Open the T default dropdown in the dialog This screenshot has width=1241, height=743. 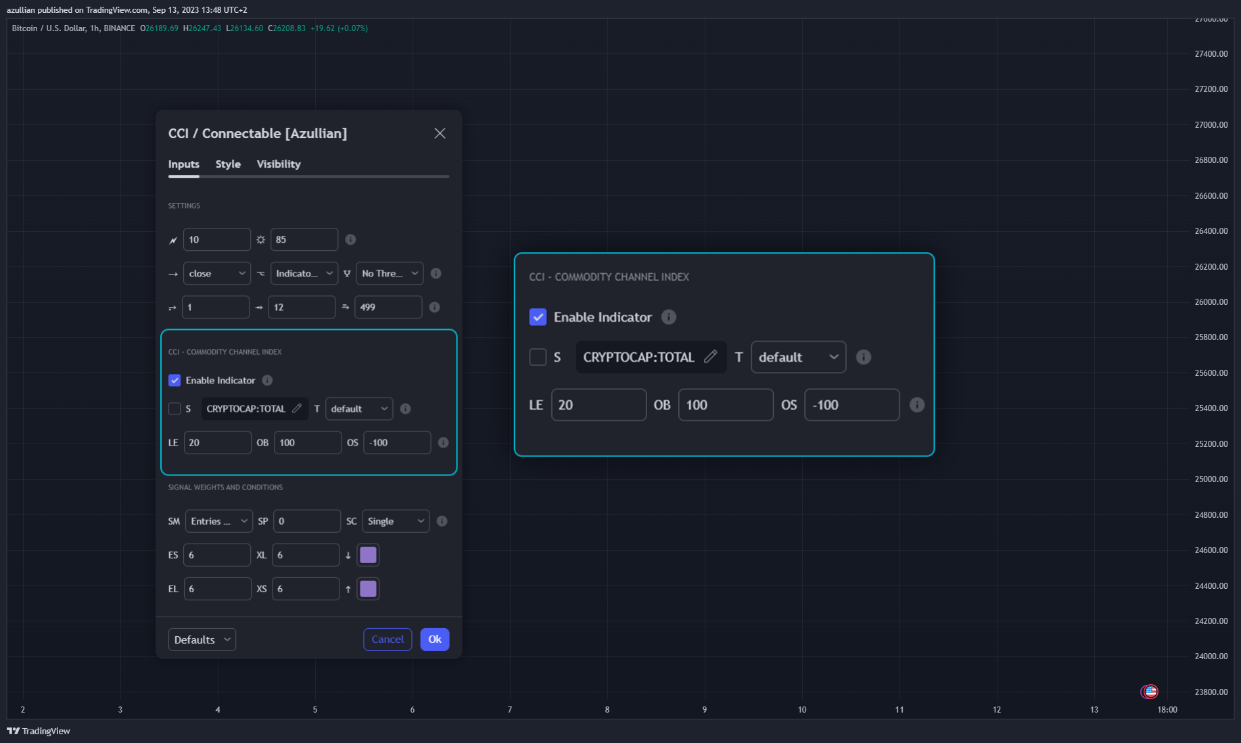(x=359, y=408)
